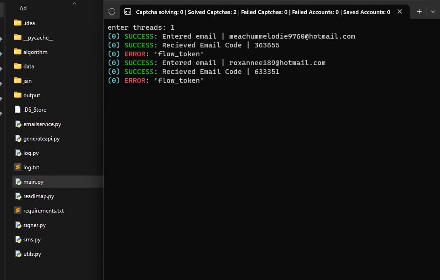The width and height of the screenshot is (440, 280).
Task: Open the output folder
Action: coord(27,95)
